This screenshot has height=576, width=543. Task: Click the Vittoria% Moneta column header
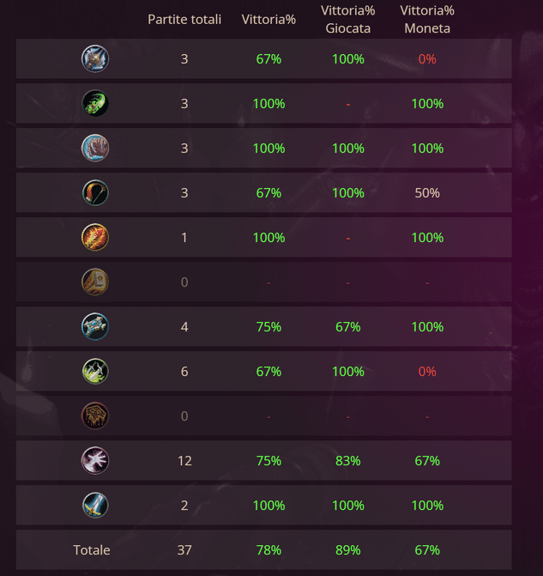point(427,19)
